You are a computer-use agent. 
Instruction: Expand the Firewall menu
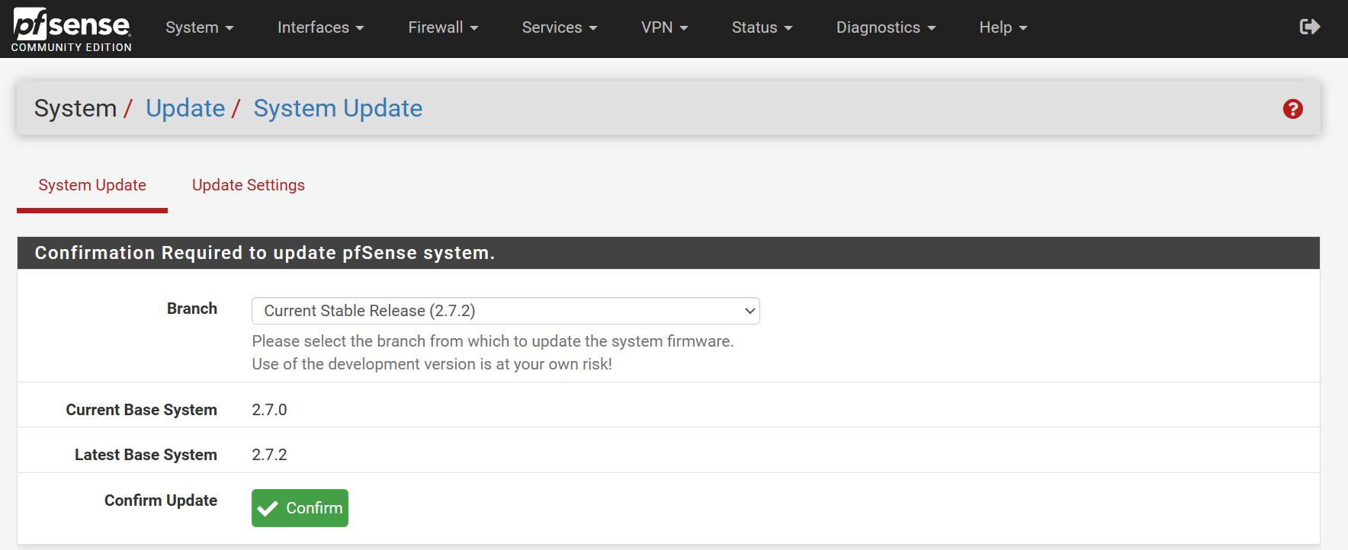pos(443,27)
